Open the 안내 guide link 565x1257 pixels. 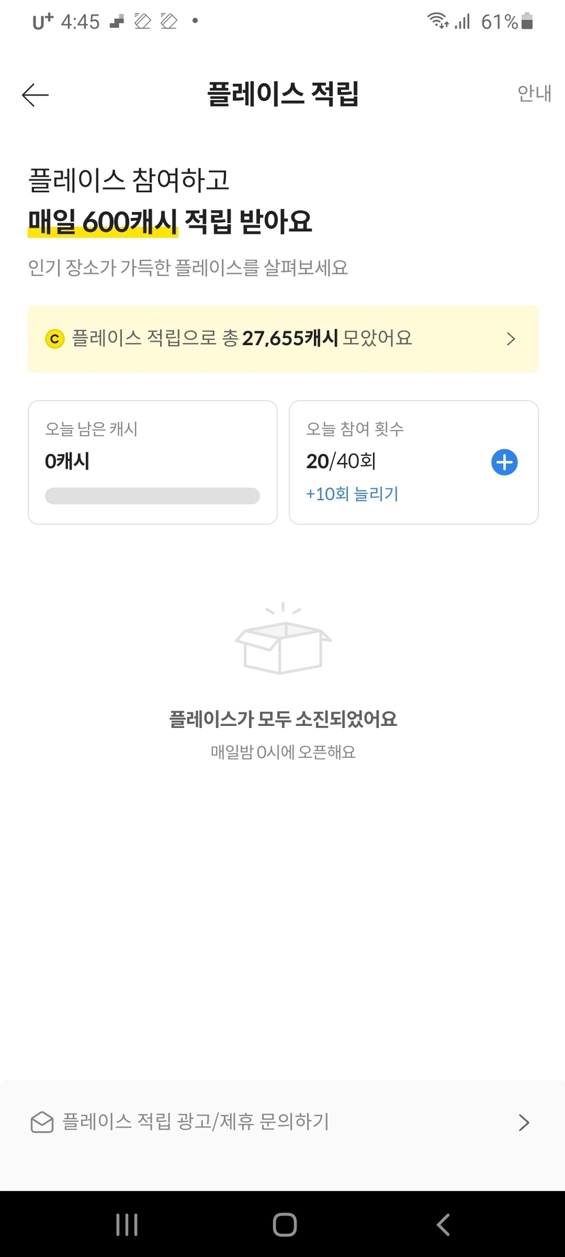tap(534, 93)
